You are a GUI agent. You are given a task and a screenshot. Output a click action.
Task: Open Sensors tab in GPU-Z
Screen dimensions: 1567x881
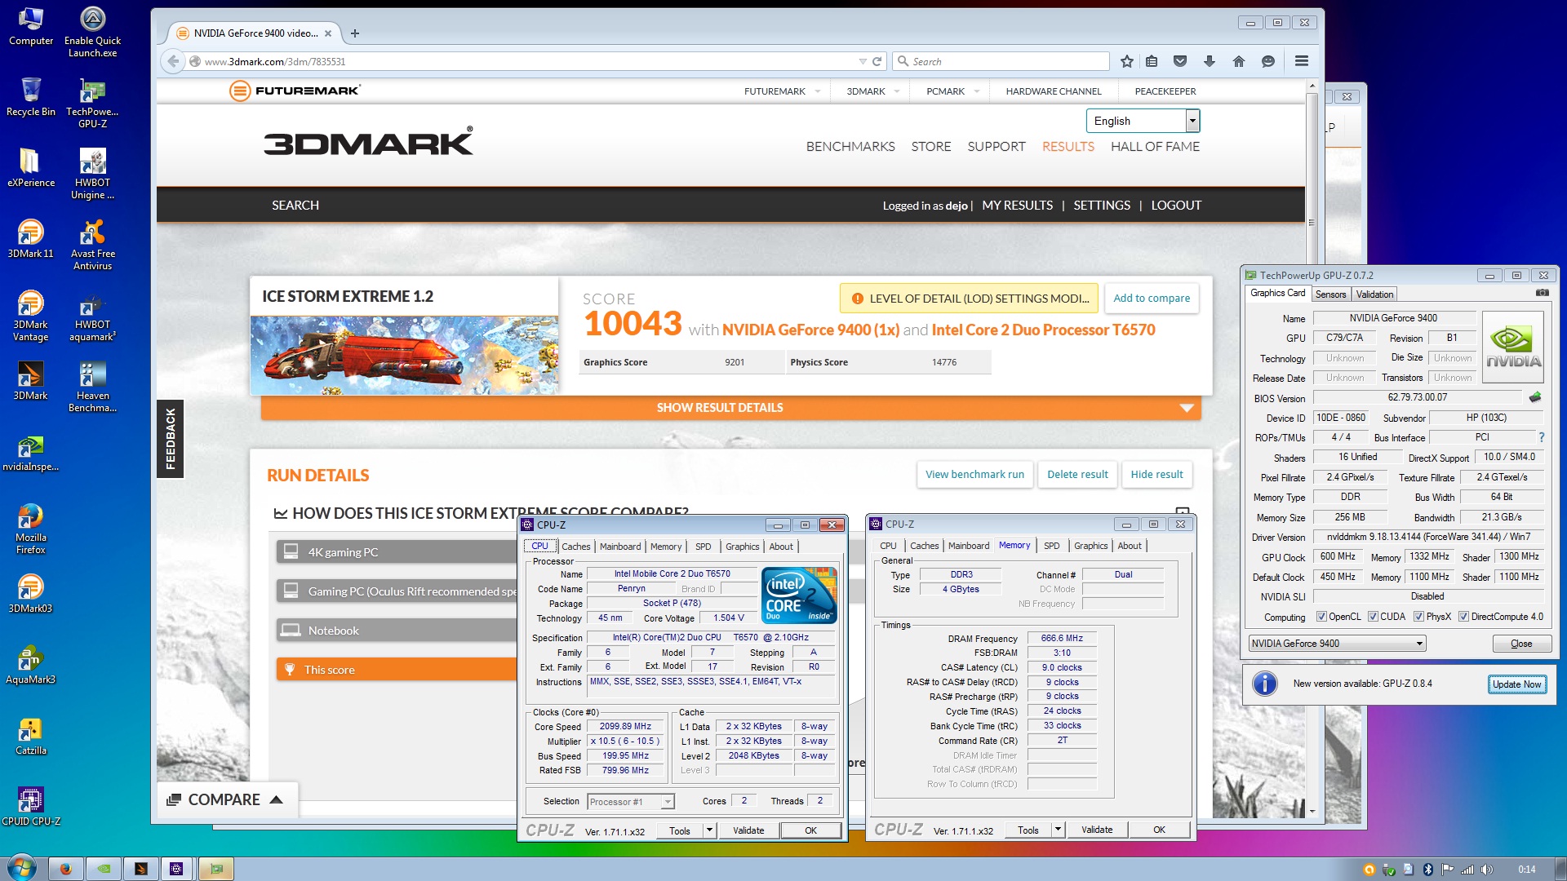pos(1330,294)
